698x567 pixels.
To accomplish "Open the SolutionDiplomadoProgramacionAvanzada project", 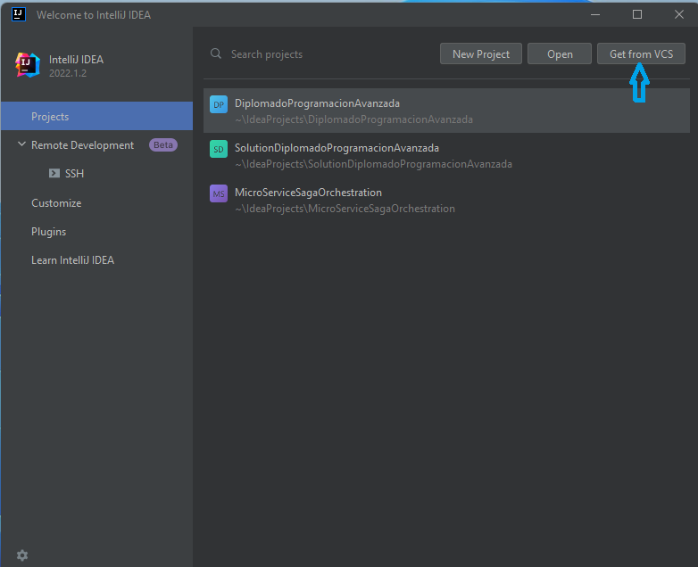I will pos(446,155).
